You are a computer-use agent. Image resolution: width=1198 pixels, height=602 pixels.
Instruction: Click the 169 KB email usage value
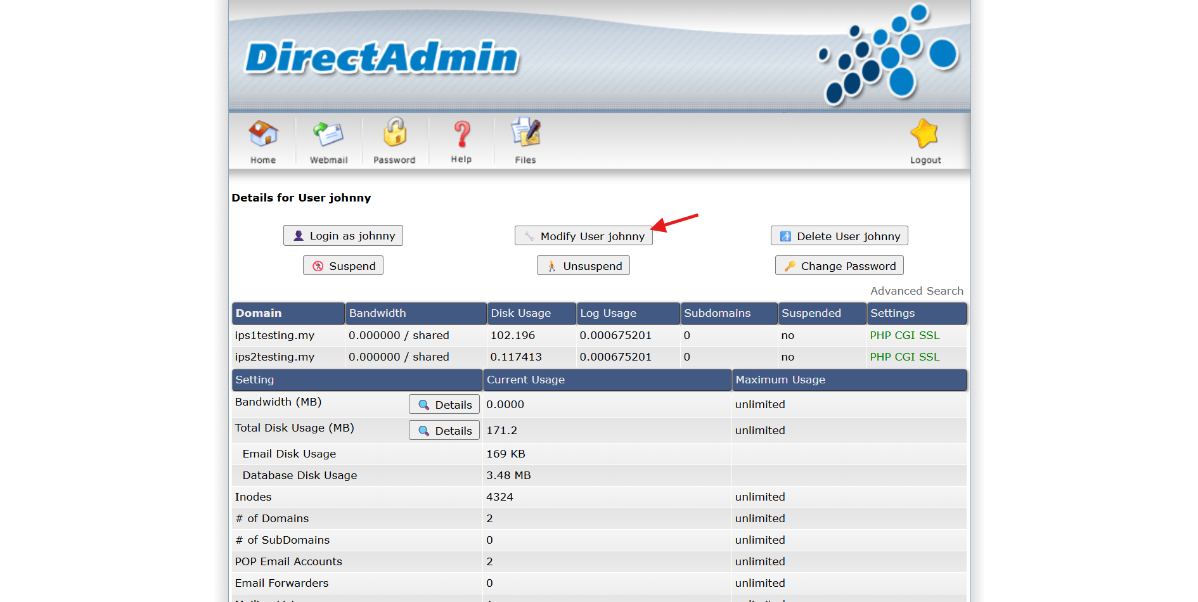[506, 454]
